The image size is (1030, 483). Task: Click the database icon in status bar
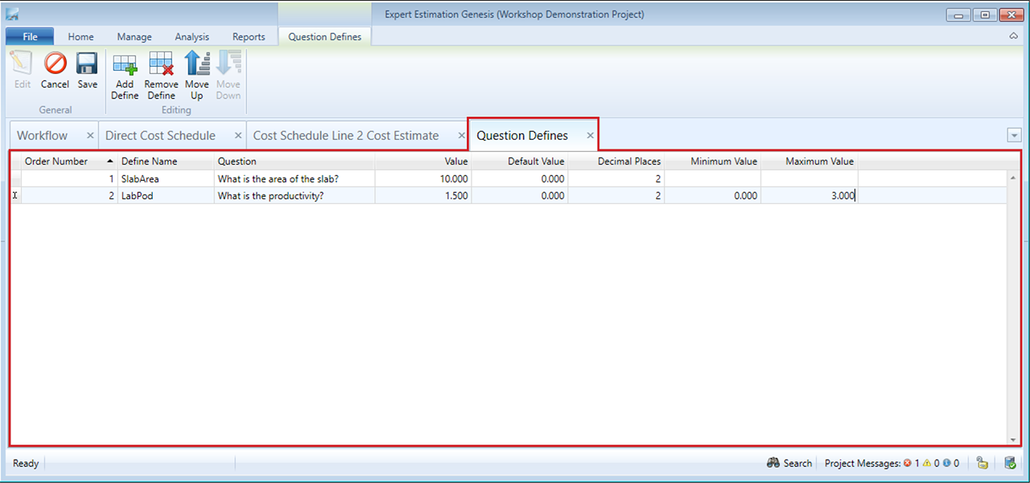pyautogui.click(x=1010, y=463)
